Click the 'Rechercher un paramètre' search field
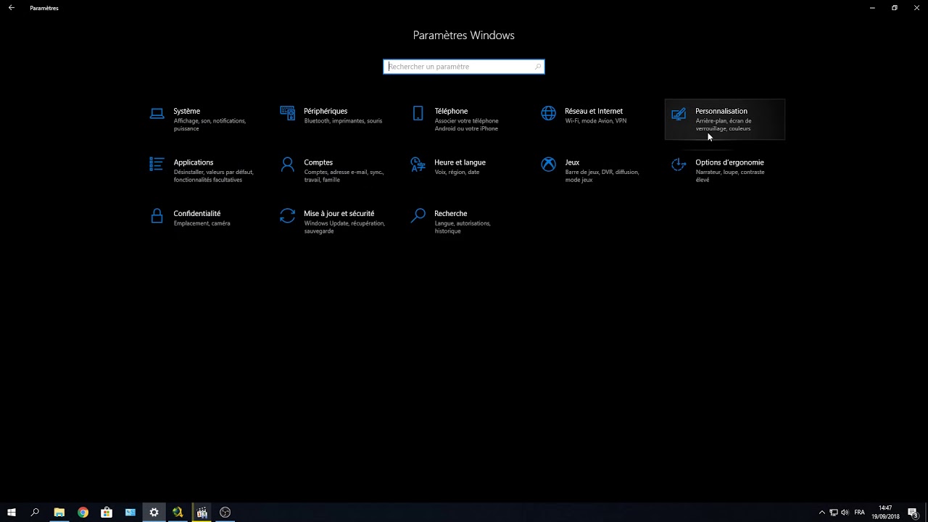 pos(464,67)
